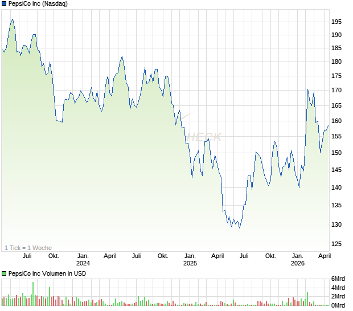Click the price line's lowest trough near 130
The height and width of the screenshot is (311, 353).
(239, 228)
